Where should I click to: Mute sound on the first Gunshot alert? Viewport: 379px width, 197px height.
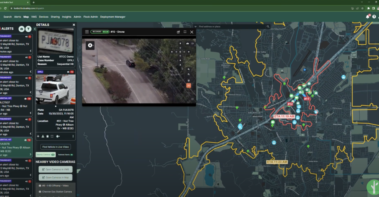[26, 37]
